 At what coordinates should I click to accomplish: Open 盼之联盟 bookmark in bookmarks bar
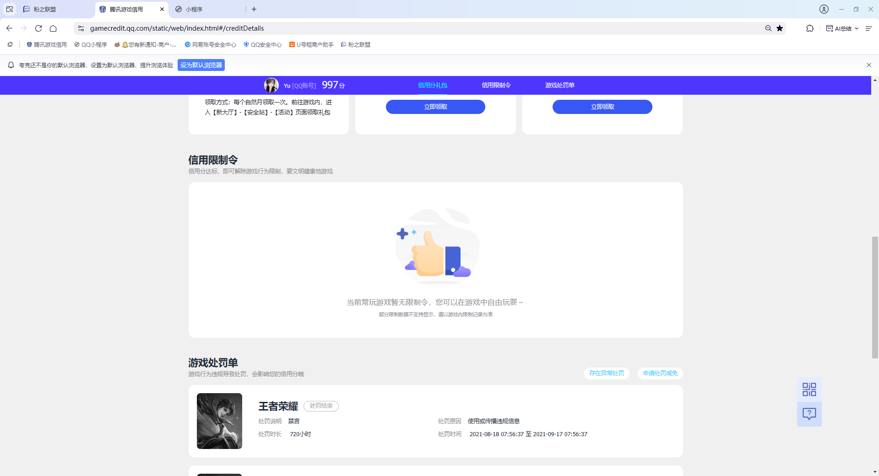point(356,44)
